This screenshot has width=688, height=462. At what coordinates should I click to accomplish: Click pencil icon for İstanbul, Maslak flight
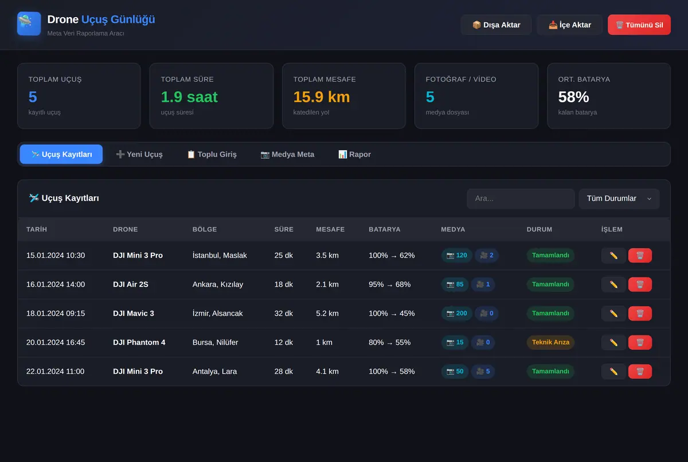[x=613, y=256]
